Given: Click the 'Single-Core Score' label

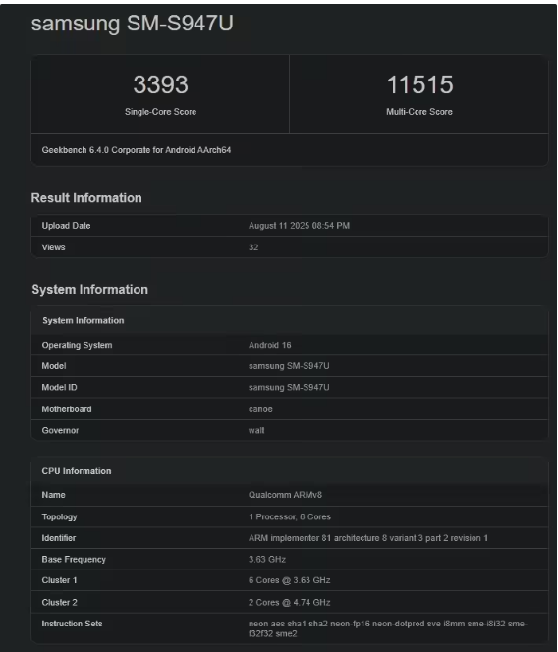Looking at the screenshot, I should pos(160,112).
